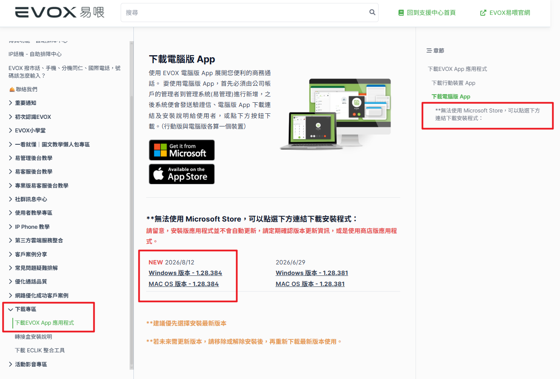Open IP話機 - 自助排障中心 article

(35, 54)
